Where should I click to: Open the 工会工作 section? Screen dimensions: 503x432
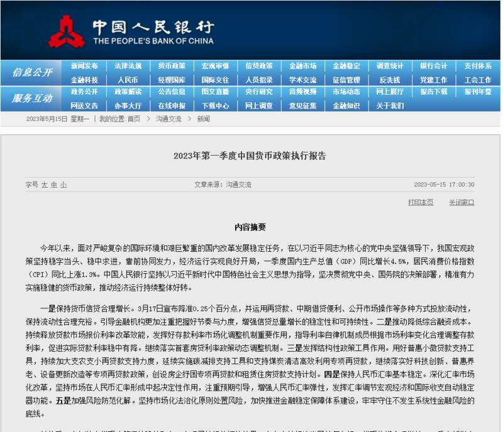point(478,80)
